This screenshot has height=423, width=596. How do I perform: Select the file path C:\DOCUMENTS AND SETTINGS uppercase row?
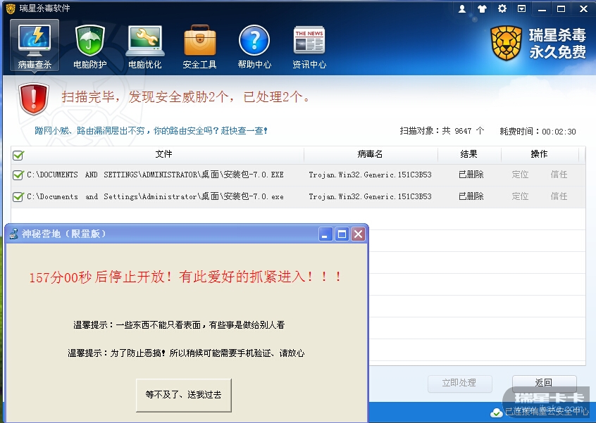tap(155, 175)
